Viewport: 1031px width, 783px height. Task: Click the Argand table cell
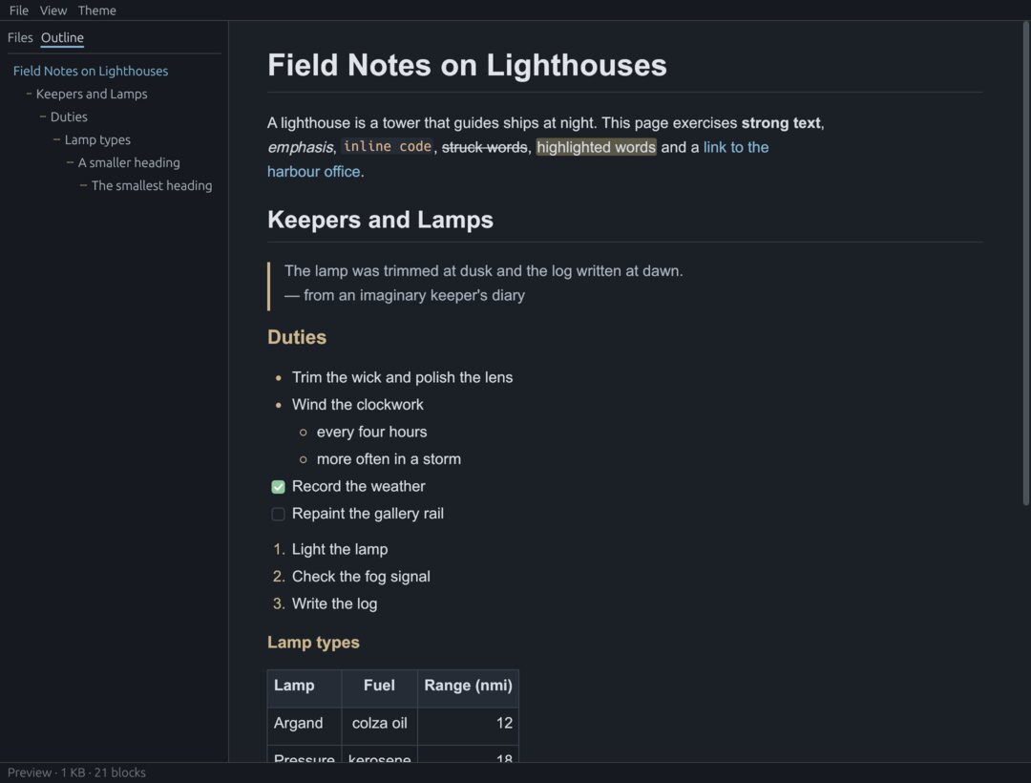click(305, 726)
